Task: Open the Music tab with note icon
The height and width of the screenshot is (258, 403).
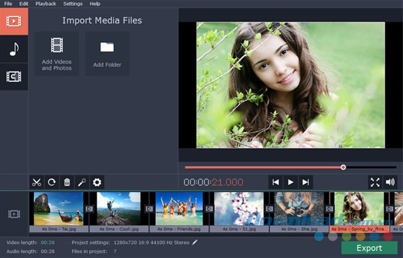Action: click(x=14, y=49)
